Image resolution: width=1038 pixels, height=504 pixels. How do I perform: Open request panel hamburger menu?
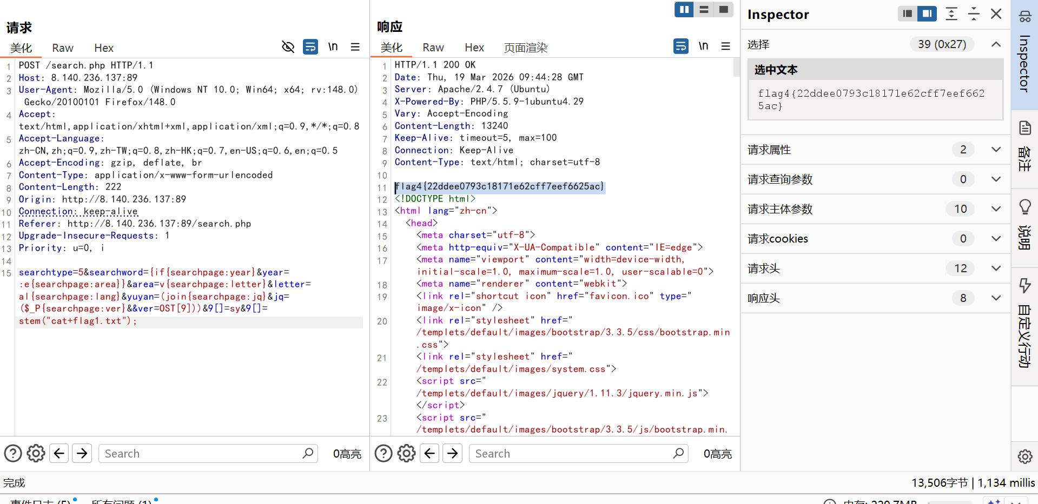click(355, 47)
